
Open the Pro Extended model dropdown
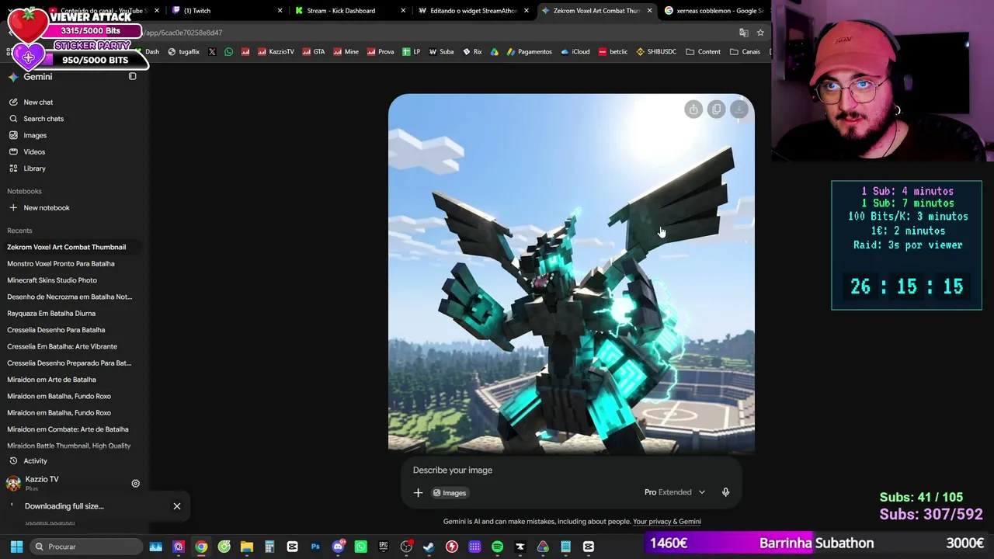coord(675,492)
